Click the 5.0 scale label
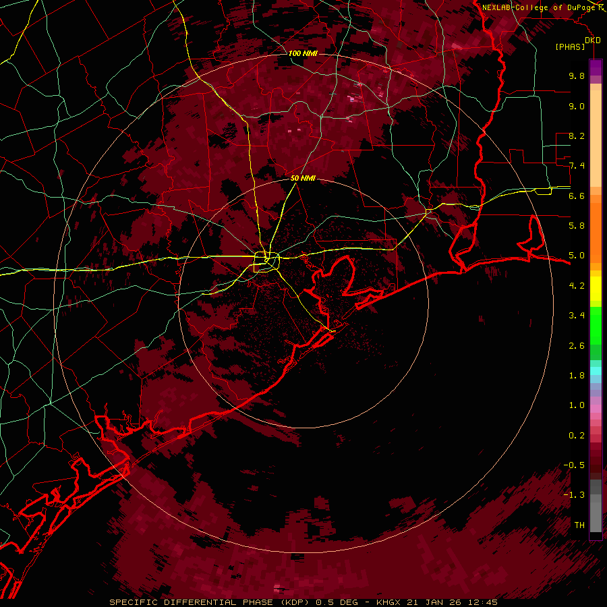The height and width of the screenshot is (607, 607). coord(577,256)
